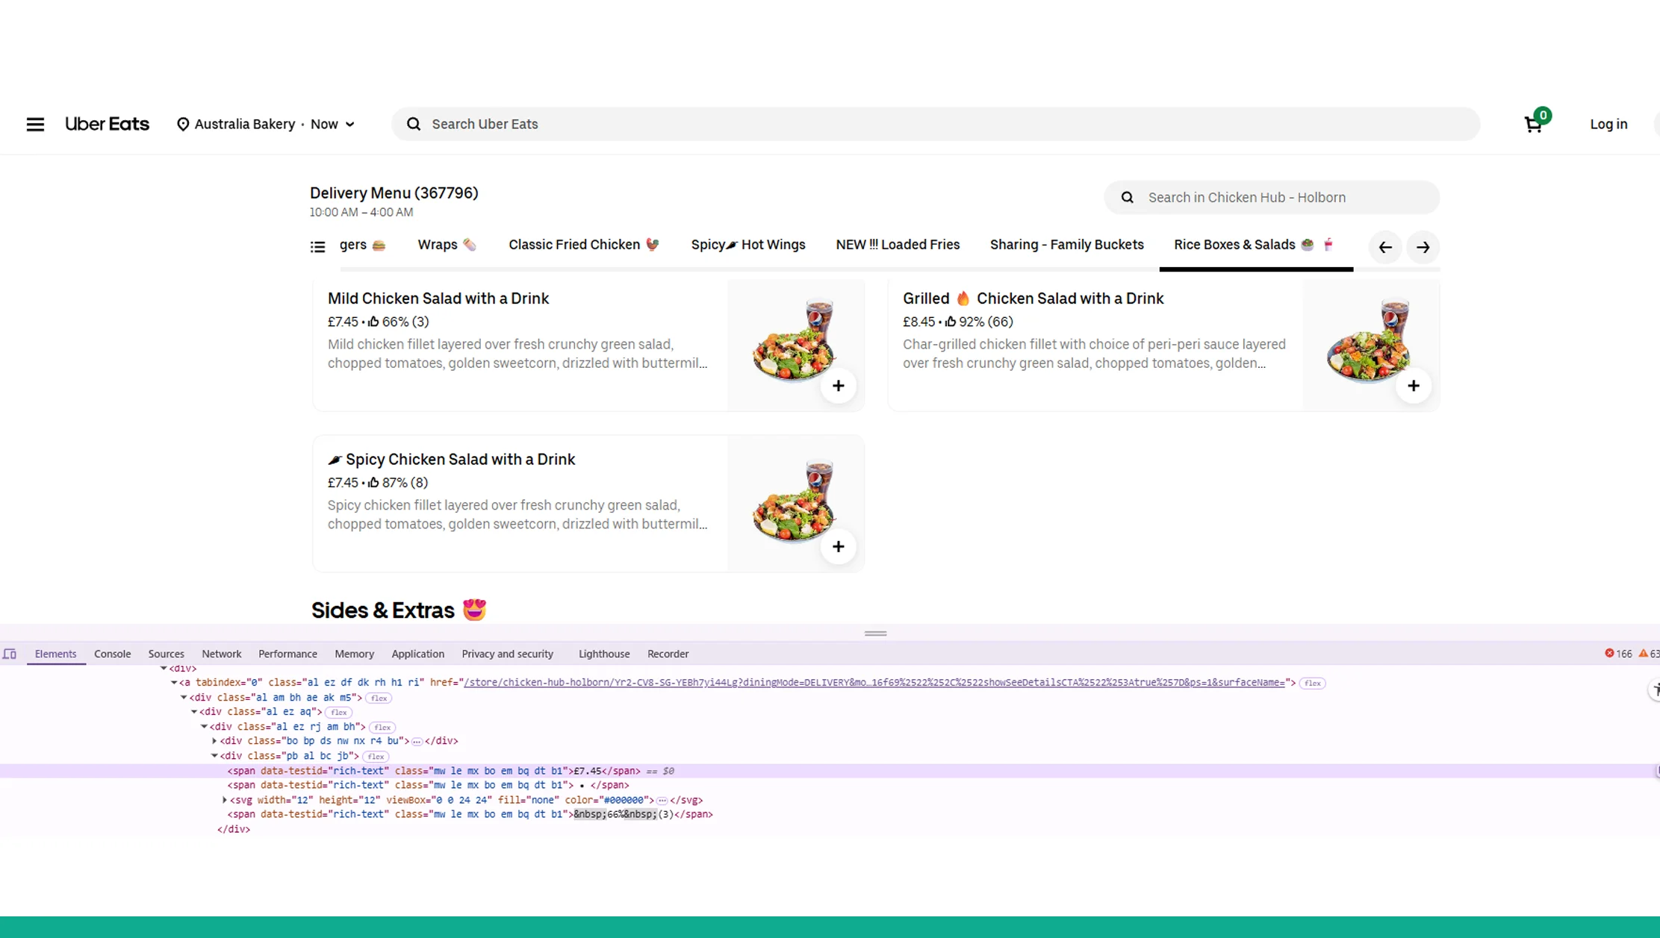Open the Now delivery time dropdown
This screenshot has width=1660, height=938.
(332, 124)
